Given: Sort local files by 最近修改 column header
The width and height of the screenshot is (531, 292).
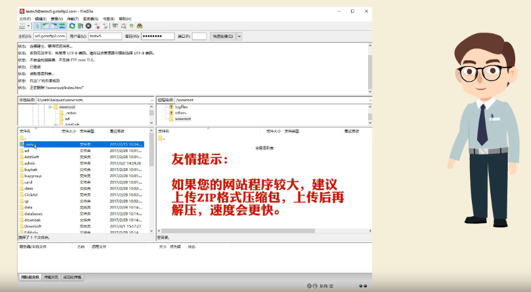Looking at the screenshot, I should tap(117, 131).
